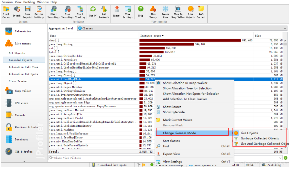Open the Help menu
This screenshot has width=290, height=171.
click(54, 2)
